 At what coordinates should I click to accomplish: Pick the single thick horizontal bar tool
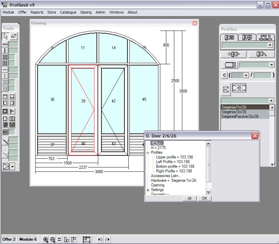(x=5, y=44)
